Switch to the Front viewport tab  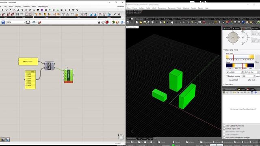[145, 139]
